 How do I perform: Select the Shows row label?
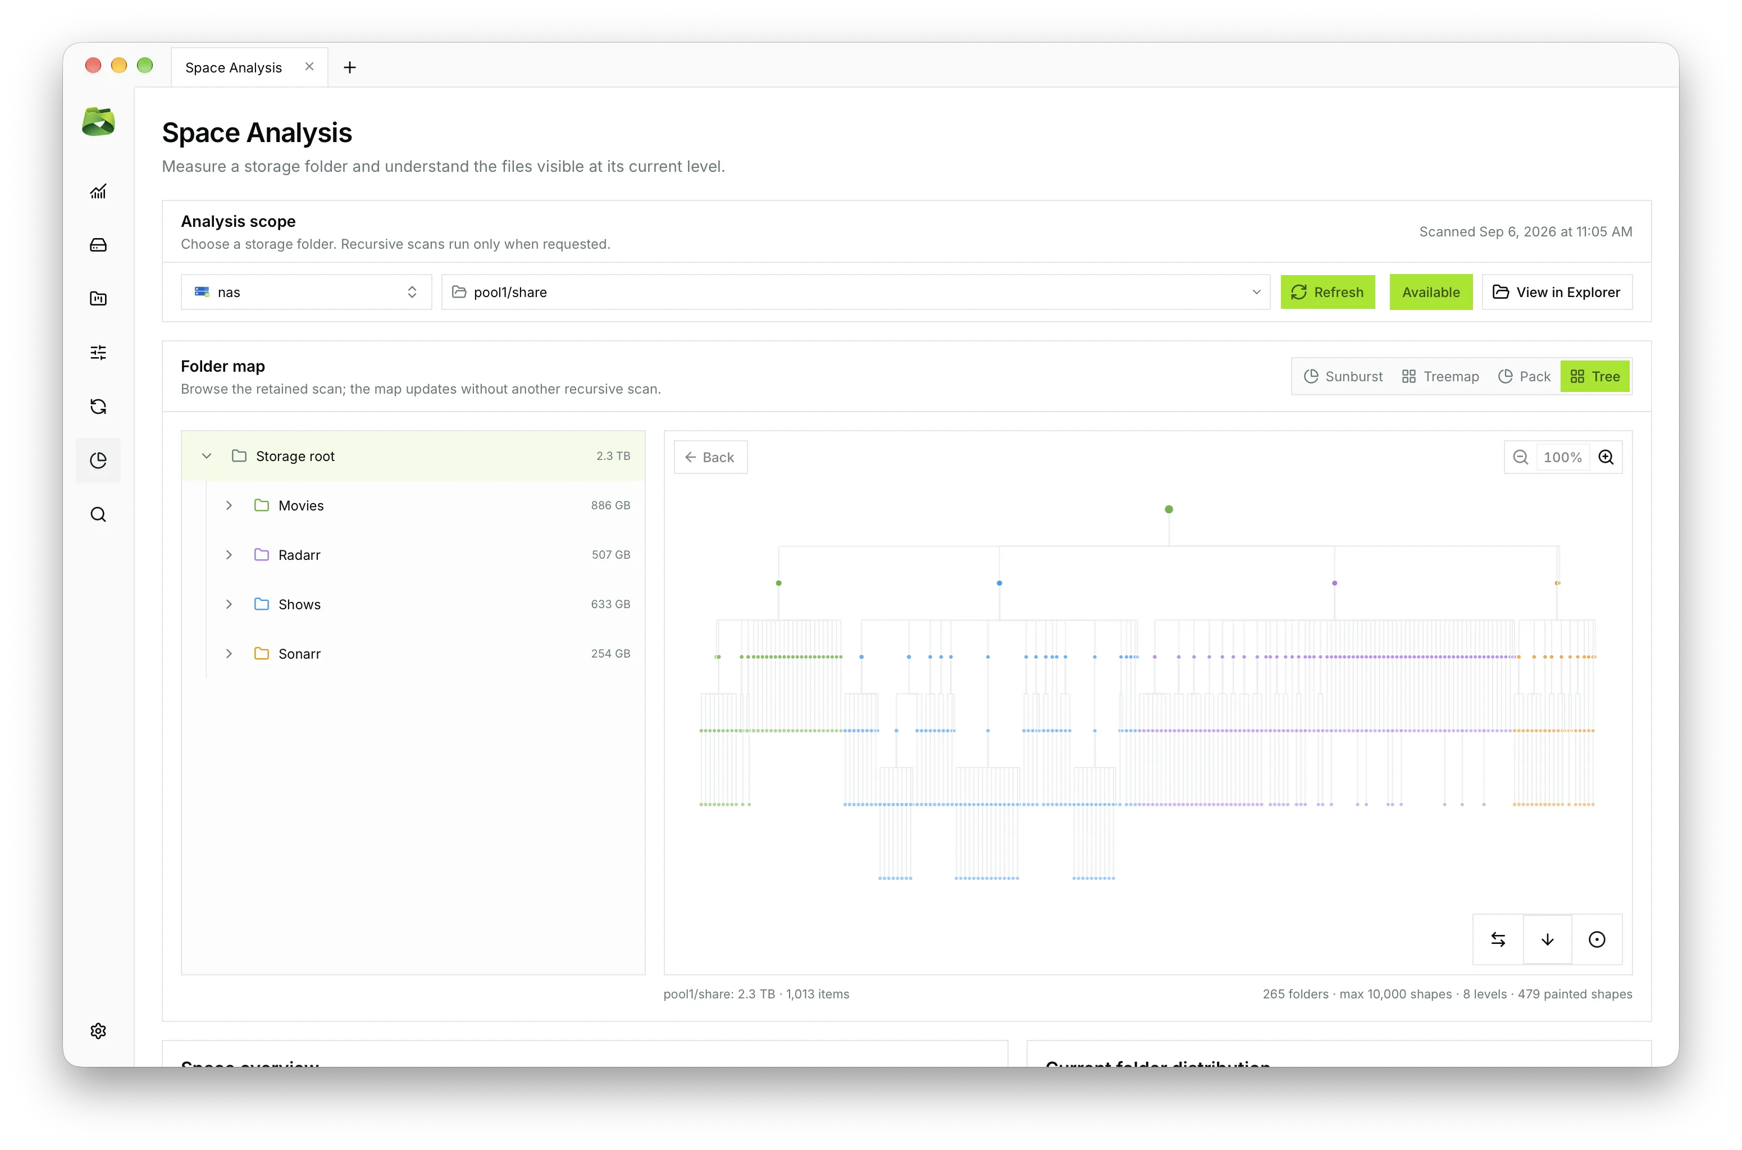(300, 604)
